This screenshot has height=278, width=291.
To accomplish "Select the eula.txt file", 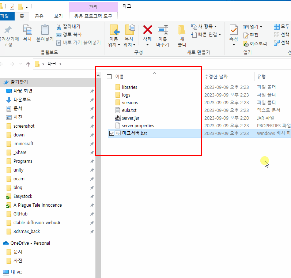I will point(129,110).
